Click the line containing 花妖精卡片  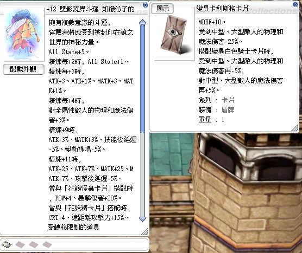[x=89, y=208]
